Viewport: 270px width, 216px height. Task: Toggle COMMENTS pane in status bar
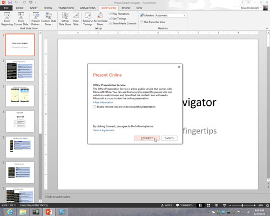click(x=184, y=205)
